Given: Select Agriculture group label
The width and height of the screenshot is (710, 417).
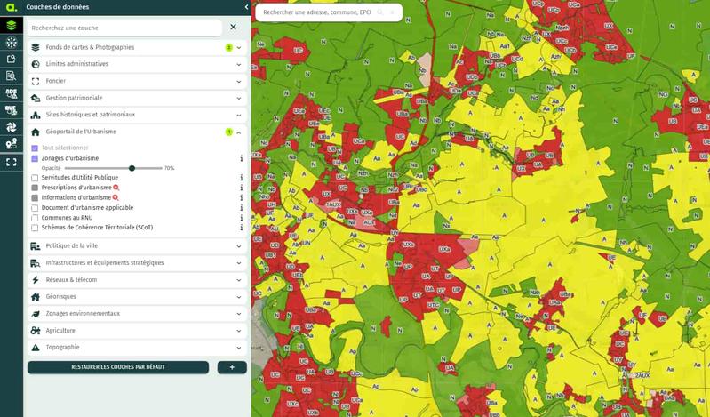Looking at the screenshot, I should coord(60,331).
